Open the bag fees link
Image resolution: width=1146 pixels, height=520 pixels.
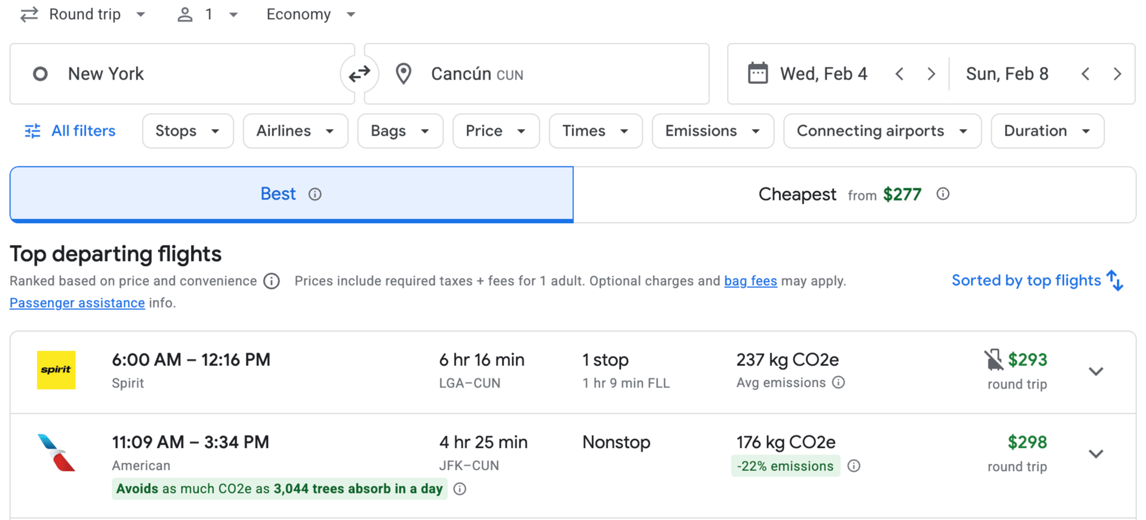[x=751, y=281]
